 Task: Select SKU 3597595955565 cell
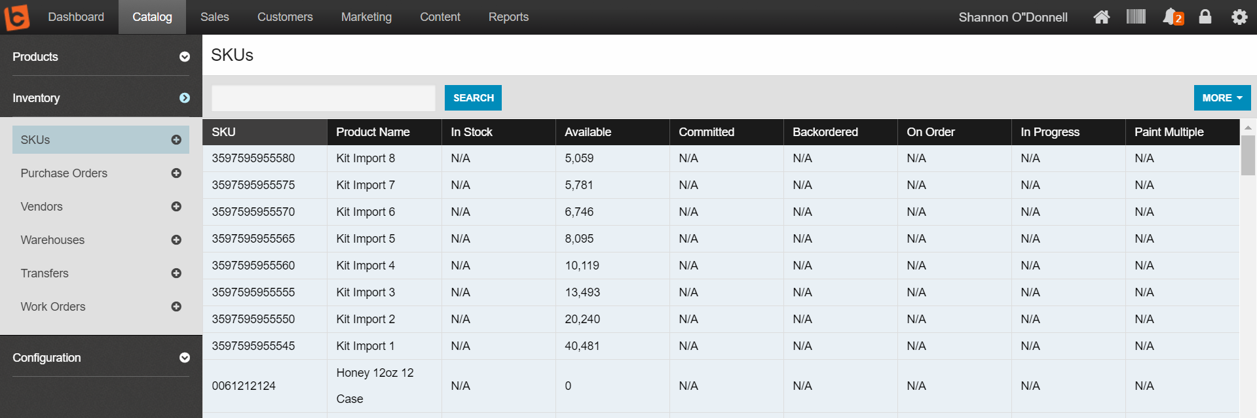[265, 239]
